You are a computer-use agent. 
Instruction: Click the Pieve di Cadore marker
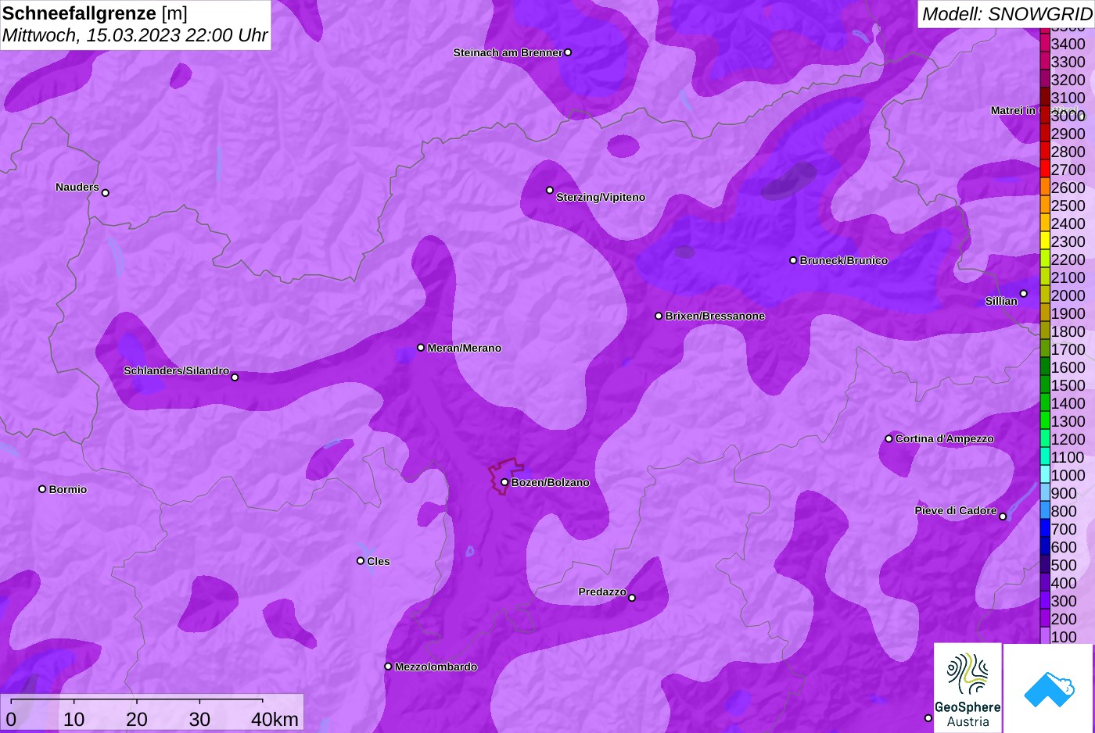(x=1003, y=517)
